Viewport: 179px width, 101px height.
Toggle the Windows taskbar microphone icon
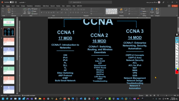click(x=156, y=99)
